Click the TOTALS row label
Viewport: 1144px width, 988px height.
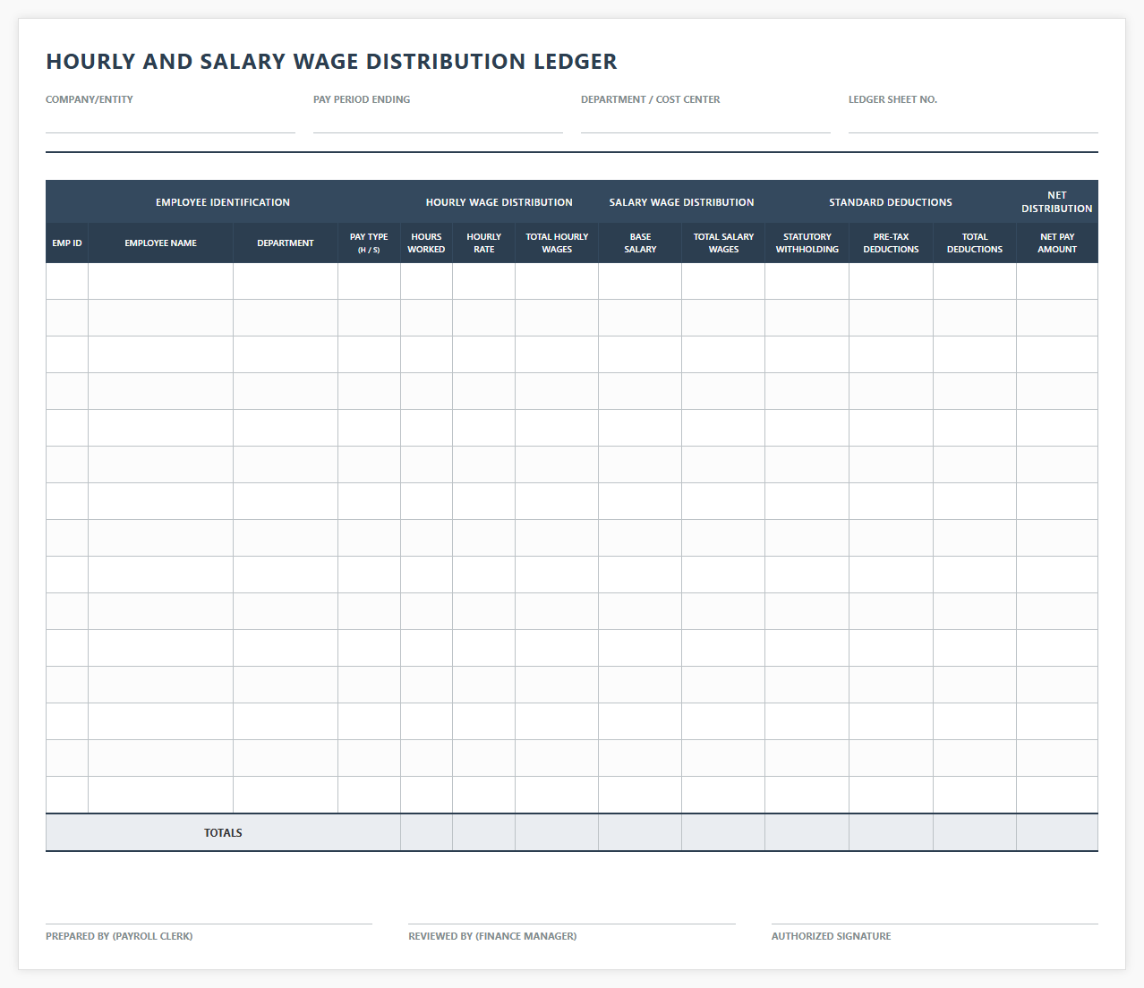223,833
